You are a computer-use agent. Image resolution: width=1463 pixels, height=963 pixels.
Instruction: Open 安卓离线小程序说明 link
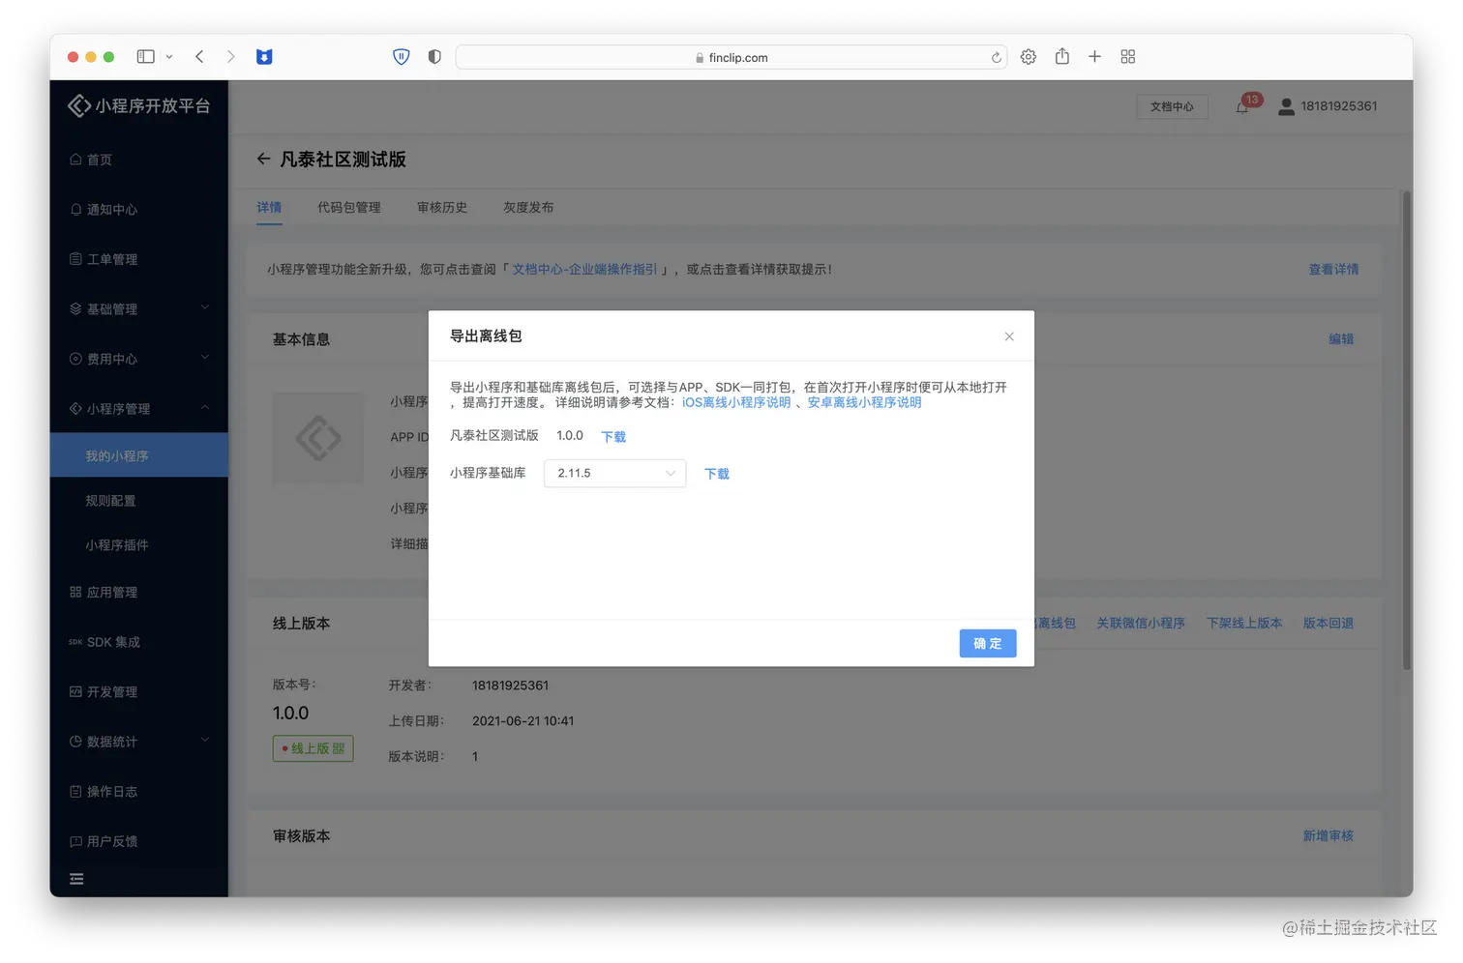864,402
